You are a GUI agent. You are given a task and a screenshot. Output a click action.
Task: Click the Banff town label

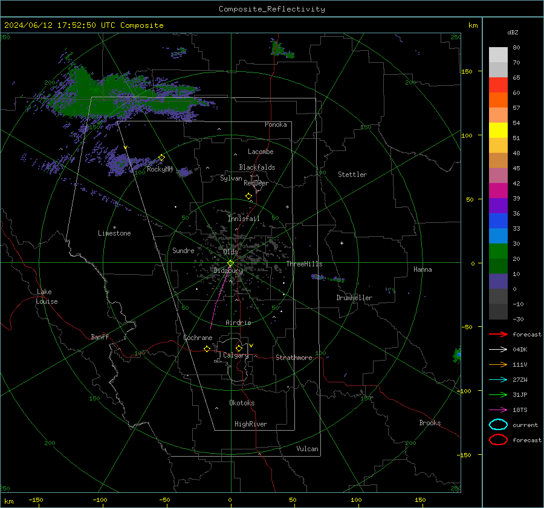coord(100,337)
